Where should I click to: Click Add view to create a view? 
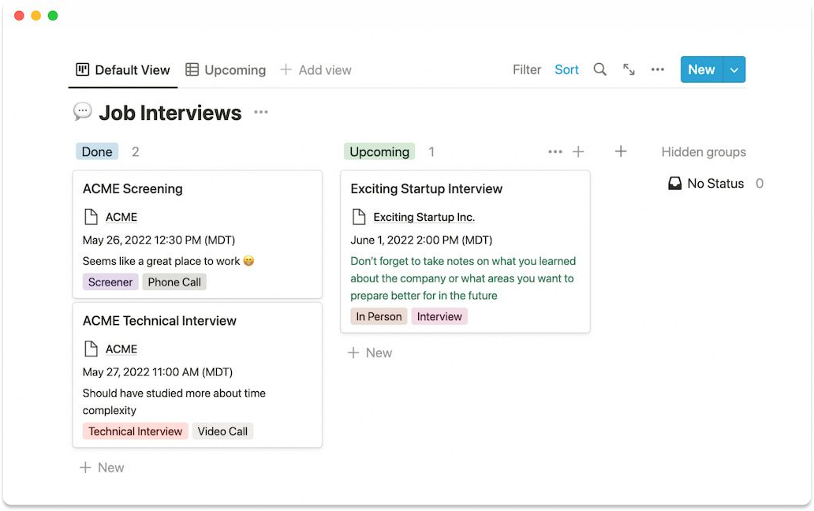[x=316, y=69]
